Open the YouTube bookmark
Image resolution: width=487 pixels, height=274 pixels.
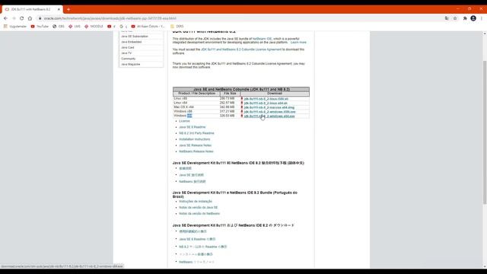point(40,27)
